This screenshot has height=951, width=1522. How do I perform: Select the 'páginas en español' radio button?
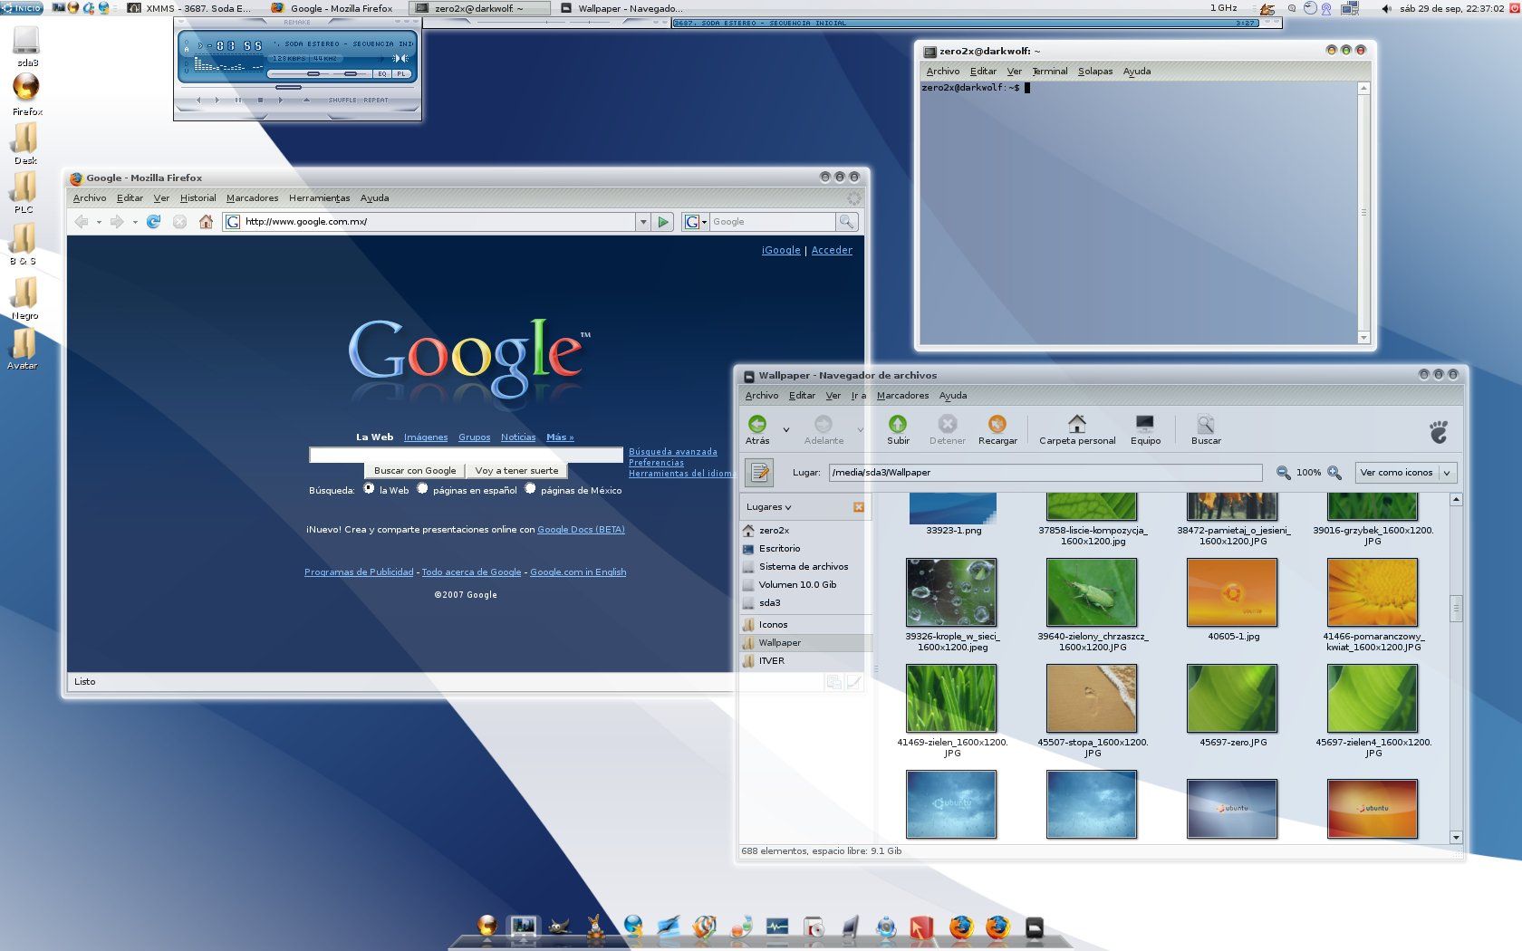point(422,489)
